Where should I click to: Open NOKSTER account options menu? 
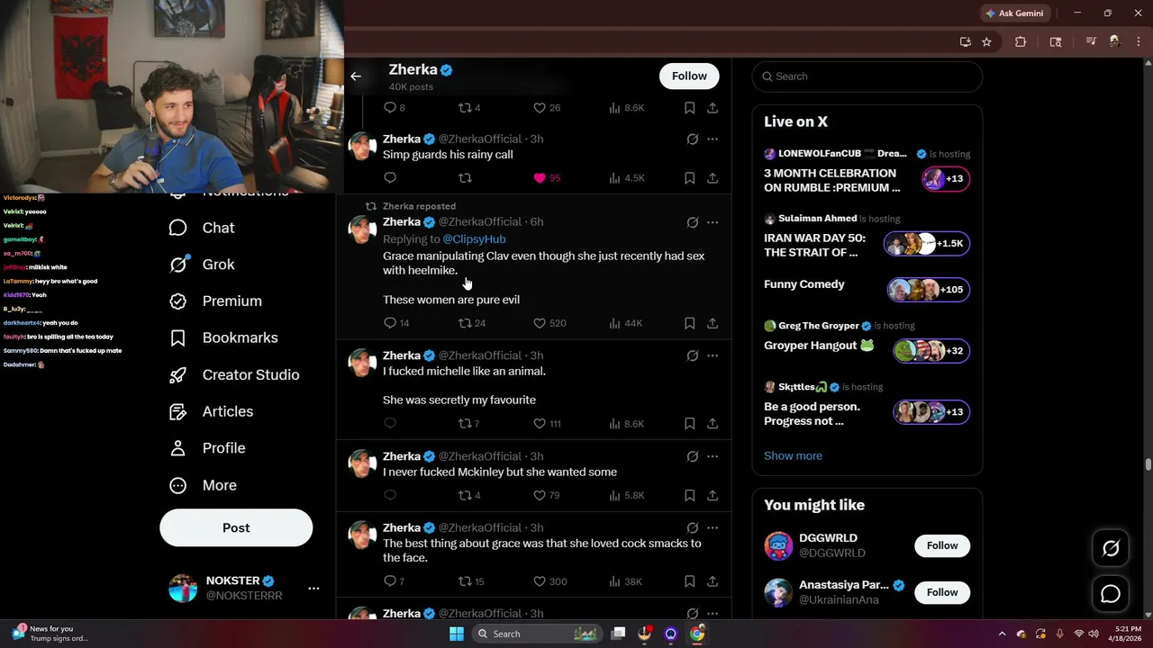pos(313,588)
